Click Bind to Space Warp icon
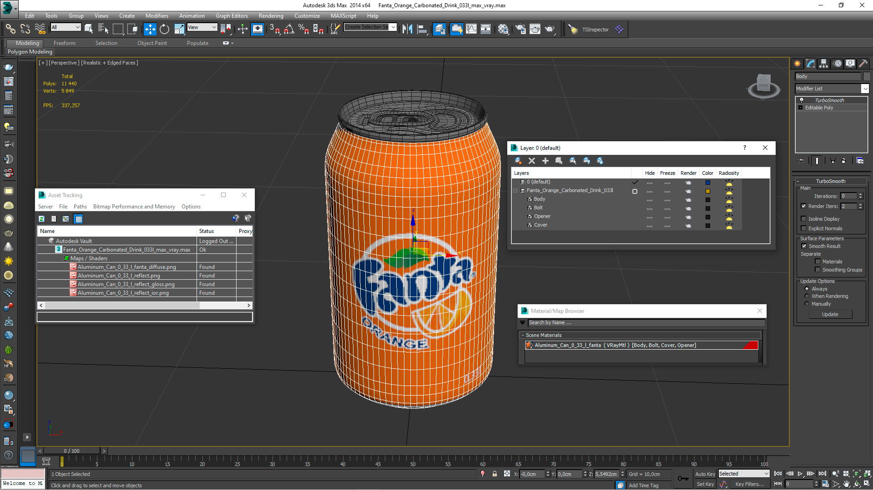Image resolution: width=873 pixels, height=490 pixels. pos(40,29)
